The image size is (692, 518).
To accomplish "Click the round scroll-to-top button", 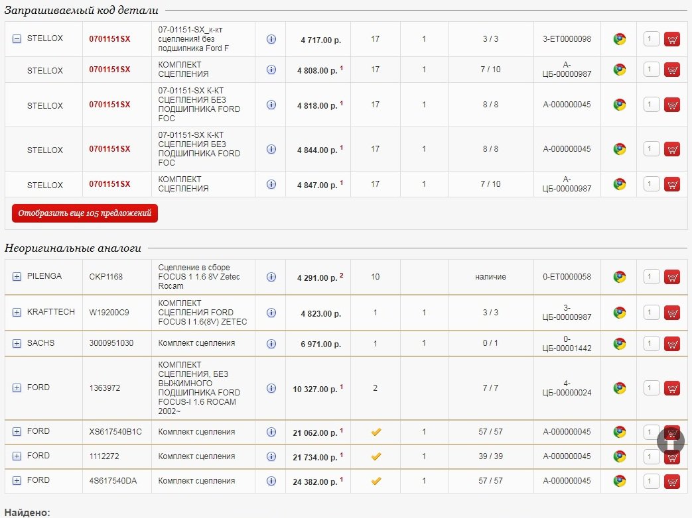I will click(x=671, y=441).
